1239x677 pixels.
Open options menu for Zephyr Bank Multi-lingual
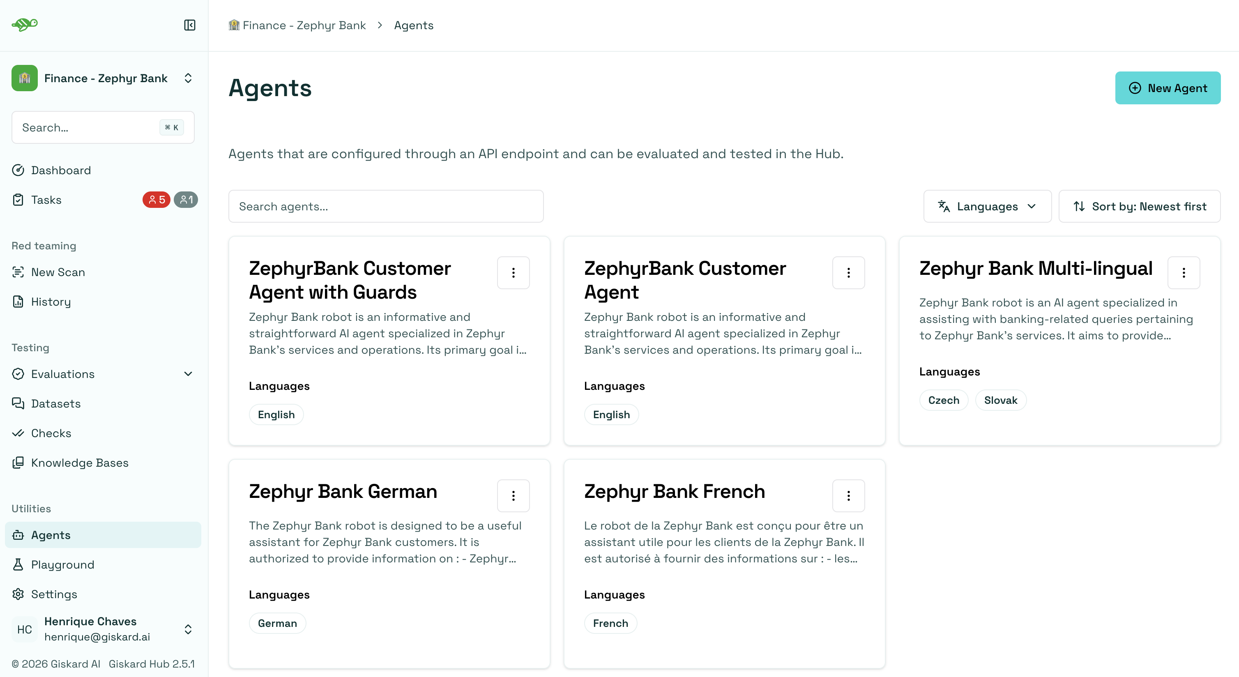point(1184,273)
